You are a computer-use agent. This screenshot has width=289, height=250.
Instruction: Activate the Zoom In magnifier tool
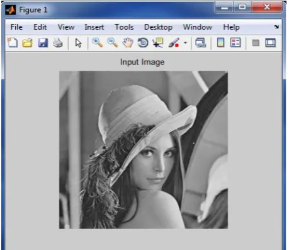click(x=98, y=43)
